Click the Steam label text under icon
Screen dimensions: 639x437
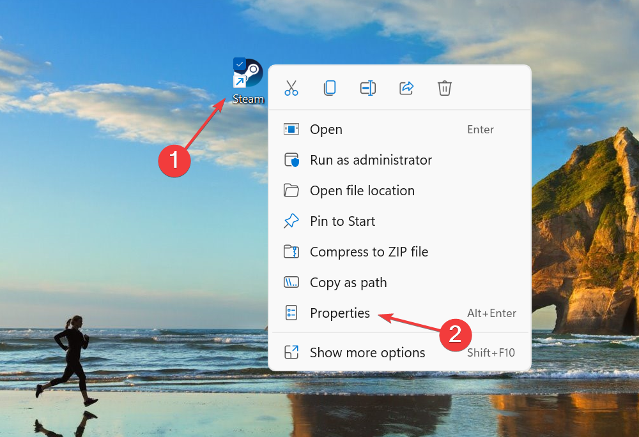248,99
